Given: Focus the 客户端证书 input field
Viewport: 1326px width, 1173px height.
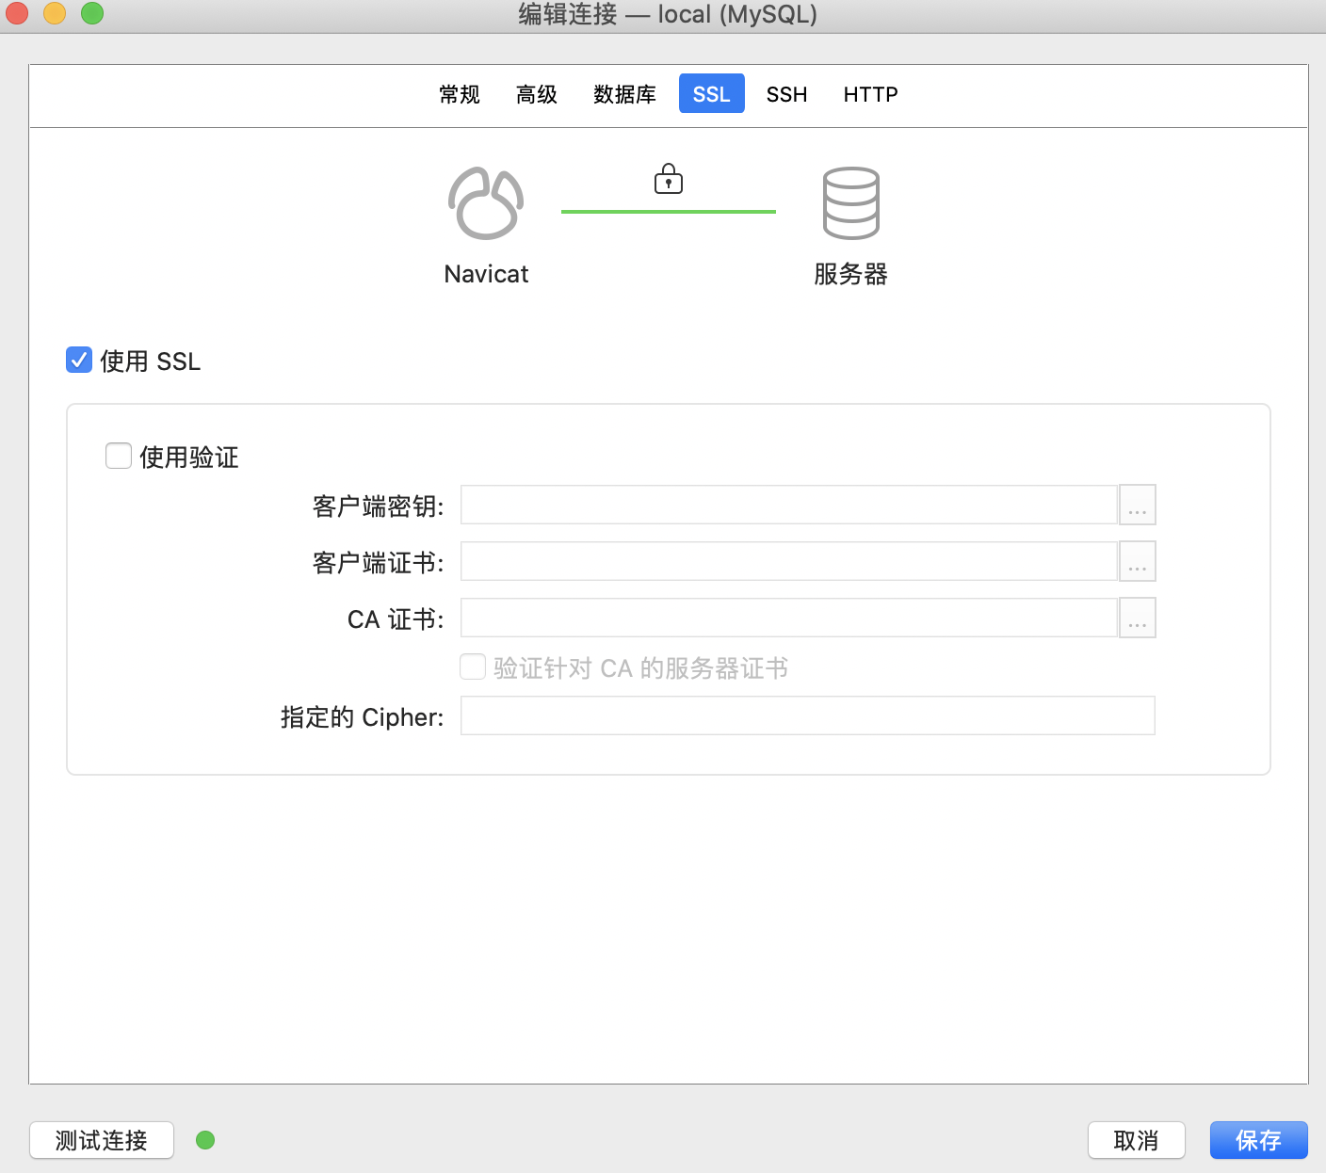Looking at the screenshot, I should (789, 561).
